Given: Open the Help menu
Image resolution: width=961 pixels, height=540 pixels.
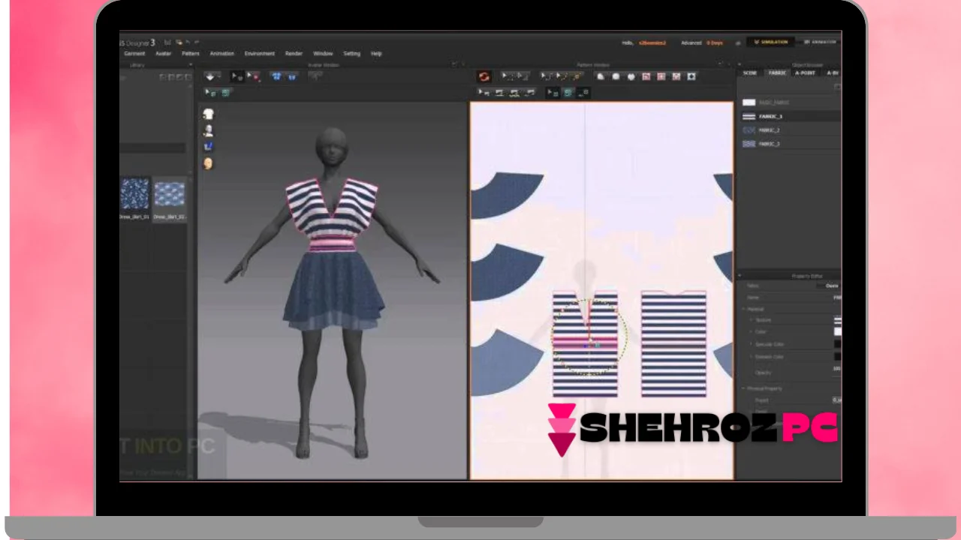Looking at the screenshot, I should tap(377, 54).
